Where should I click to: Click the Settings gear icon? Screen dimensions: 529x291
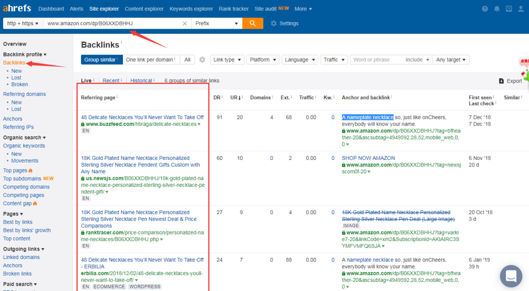click(x=274, y=23)
